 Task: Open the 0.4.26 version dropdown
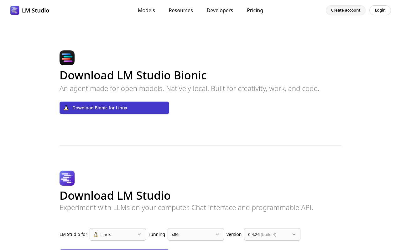click(272, 234)
